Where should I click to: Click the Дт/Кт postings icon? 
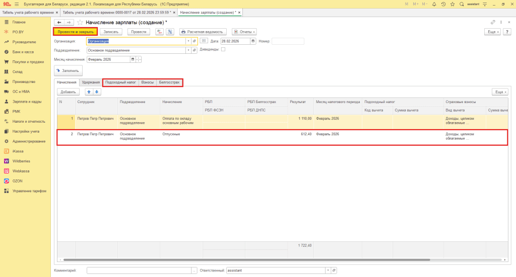pos(159,32)
